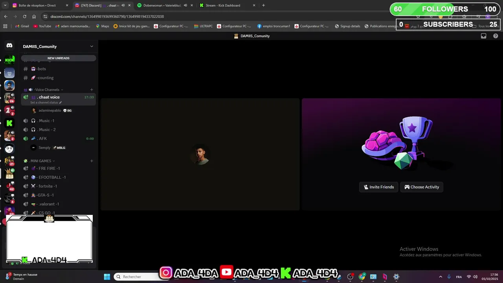Join the . AFK voice channel

click(59, 138)
